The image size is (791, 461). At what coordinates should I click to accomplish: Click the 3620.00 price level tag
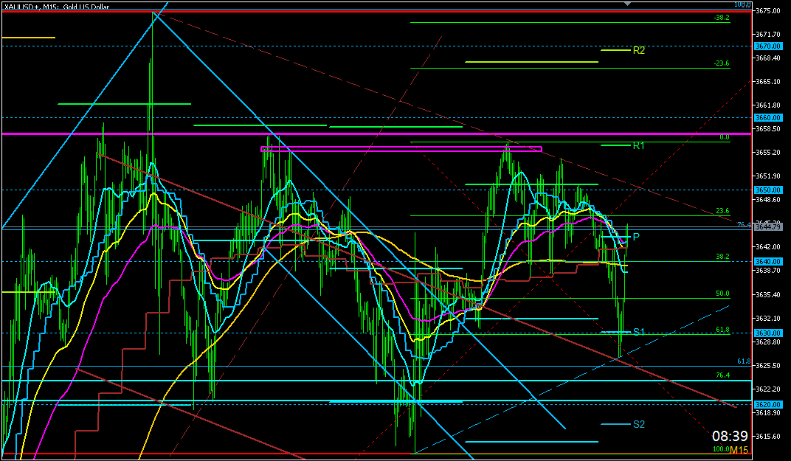pos(767,404)
